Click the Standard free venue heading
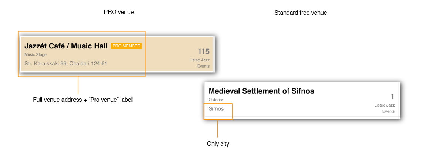This screenshot has height=158, width=422. 301,13
